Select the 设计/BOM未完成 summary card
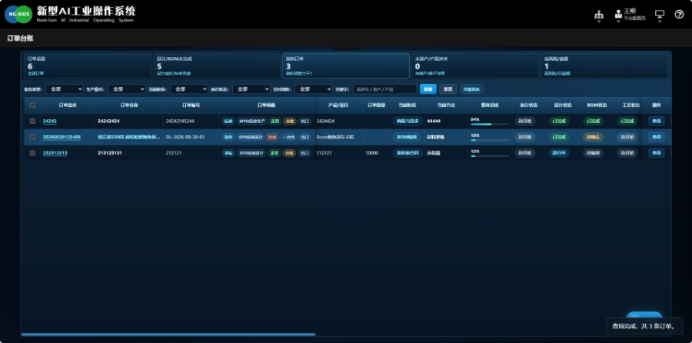The width and height of the screenshot is (692, 343). coord(217,66)
